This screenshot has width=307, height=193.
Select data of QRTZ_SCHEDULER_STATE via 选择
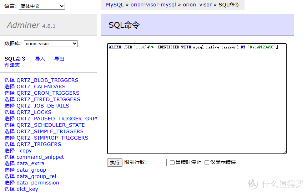tap(10, 125)
